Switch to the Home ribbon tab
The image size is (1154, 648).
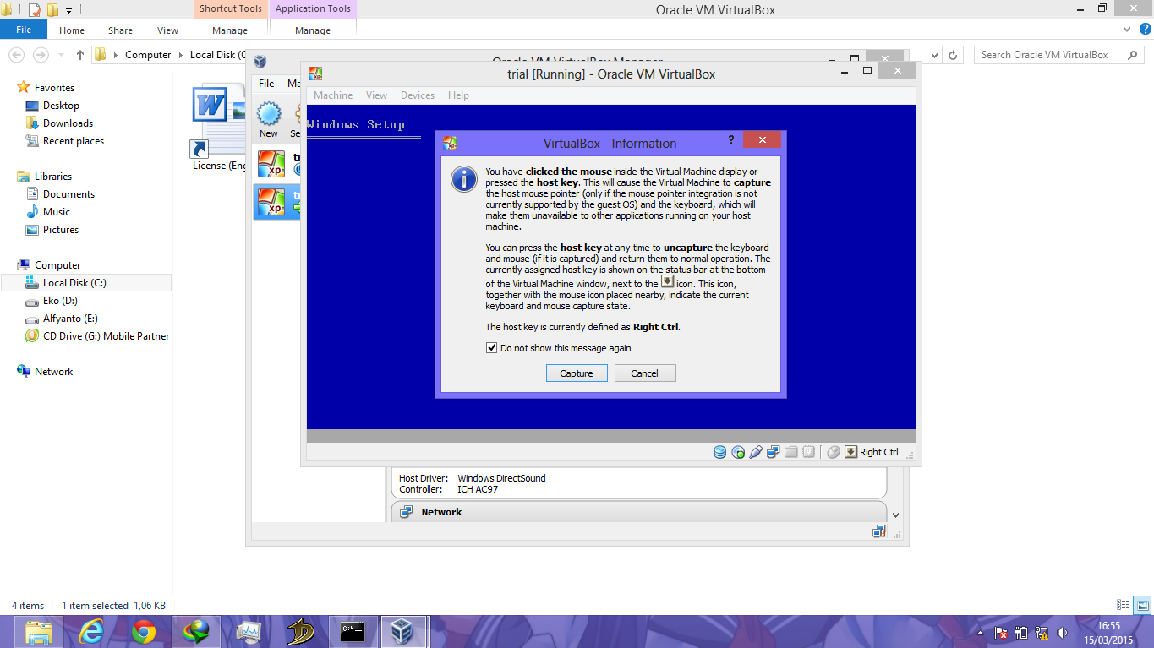point(72,30)
